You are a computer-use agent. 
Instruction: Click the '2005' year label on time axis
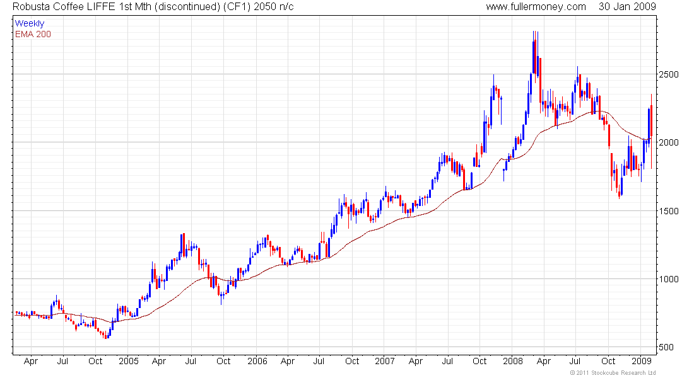point(128,361)
